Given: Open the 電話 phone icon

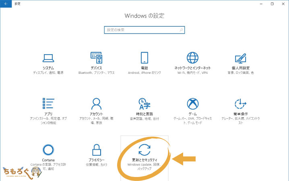Looking at the screenshot, I should click(x=144, y=58).
